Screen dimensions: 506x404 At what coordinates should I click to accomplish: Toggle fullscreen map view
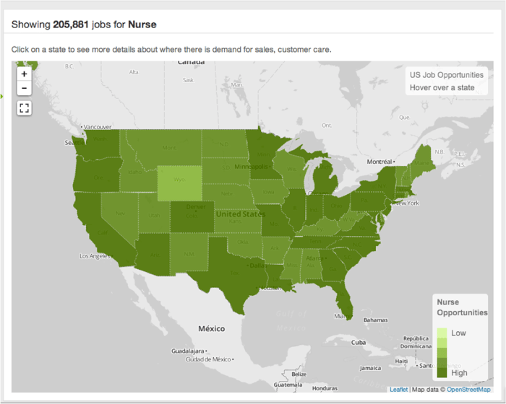24,108
